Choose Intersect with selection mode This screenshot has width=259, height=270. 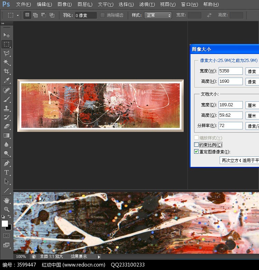(x=52, y=15)
